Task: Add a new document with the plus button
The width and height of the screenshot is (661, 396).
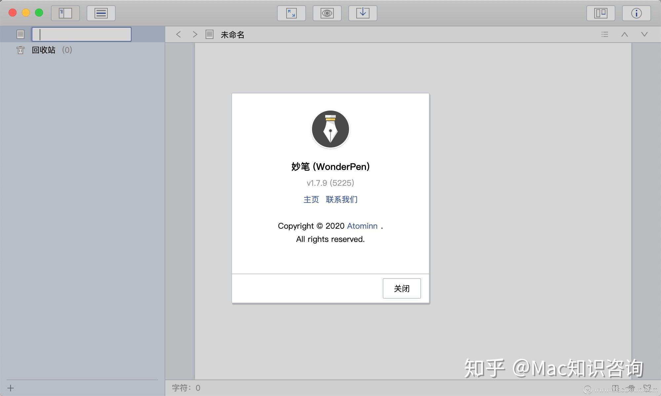Action: (11, 388)
